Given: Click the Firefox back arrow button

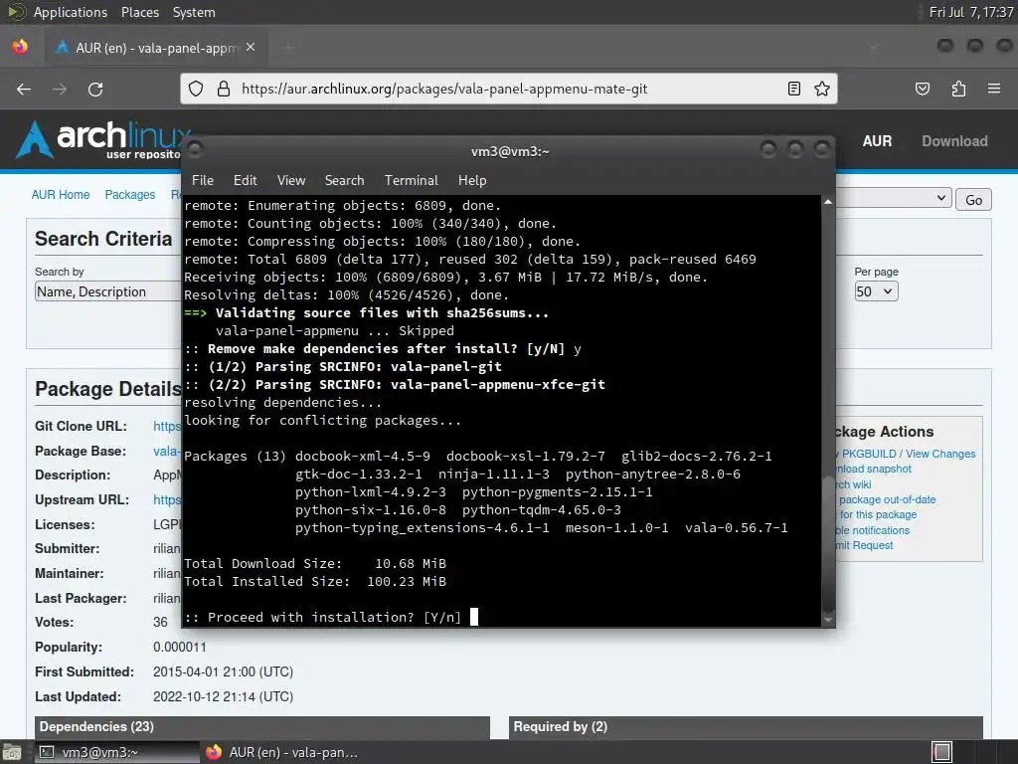Looking at the screenshot, I should (x=24, y=89).
